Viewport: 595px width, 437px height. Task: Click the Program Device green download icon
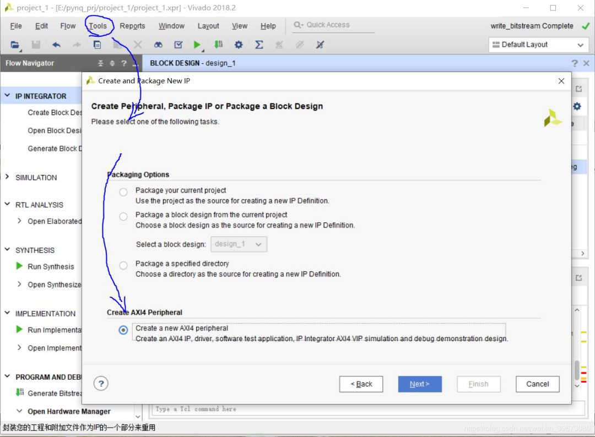(x=218, y=45)
